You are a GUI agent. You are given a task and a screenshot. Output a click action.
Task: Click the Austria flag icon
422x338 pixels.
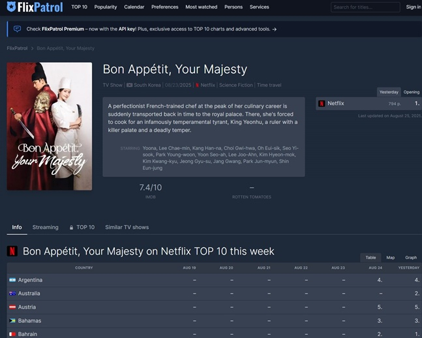12,307
